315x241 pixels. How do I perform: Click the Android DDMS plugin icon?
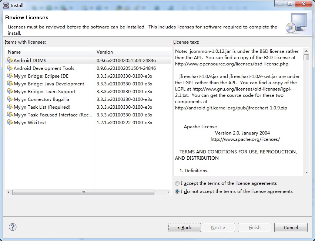10,60
